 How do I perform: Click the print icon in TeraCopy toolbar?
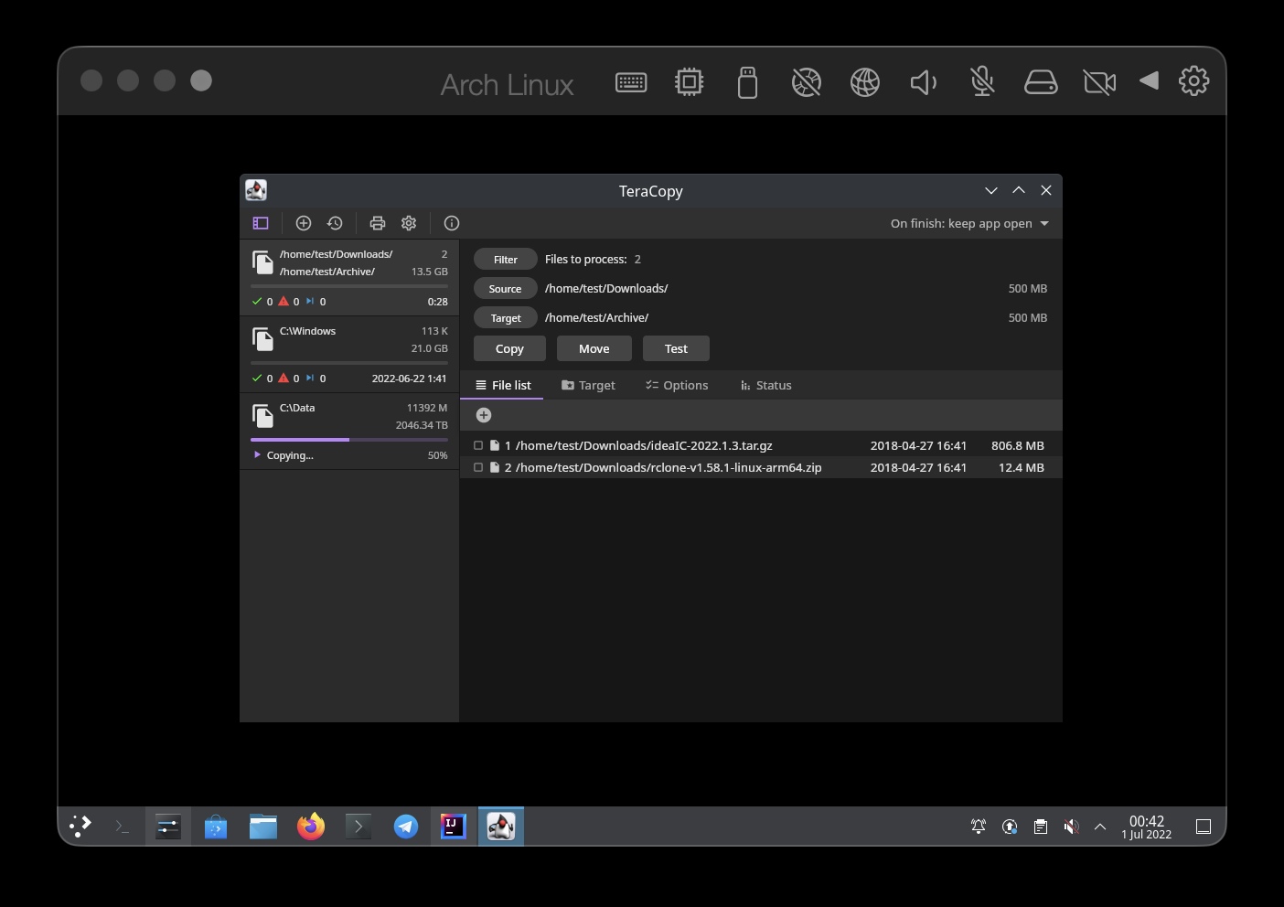[378, 223]
